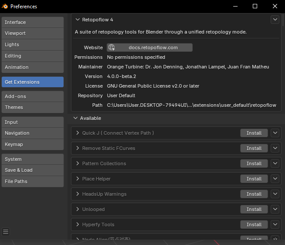Open options dropdown for Place Helper
This screenshot has width=285, height=245.
[x=275, y=179]
